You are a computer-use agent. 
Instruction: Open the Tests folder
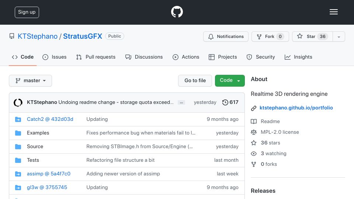click(33, 160)
